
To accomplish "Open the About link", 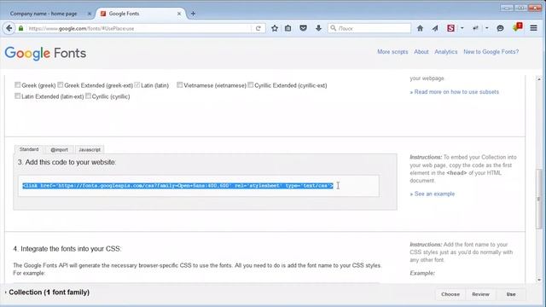I will pos(421,52).
